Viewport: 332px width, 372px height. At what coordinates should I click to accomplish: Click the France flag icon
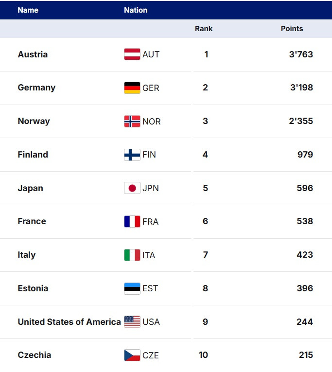tap(132, 222)
